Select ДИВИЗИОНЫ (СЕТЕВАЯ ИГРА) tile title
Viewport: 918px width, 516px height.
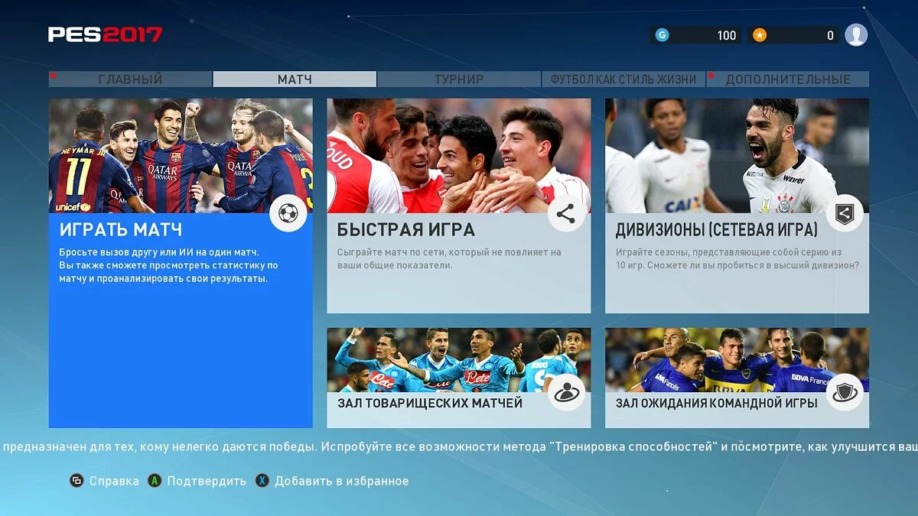click(x=717, y=229)
